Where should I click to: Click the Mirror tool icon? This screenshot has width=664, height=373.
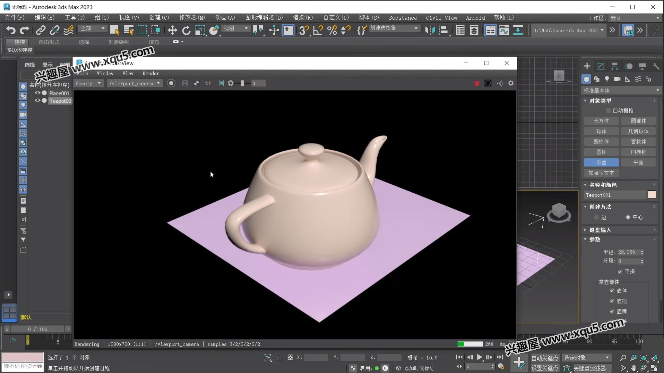pyautogui.click(x=430, y=30)
